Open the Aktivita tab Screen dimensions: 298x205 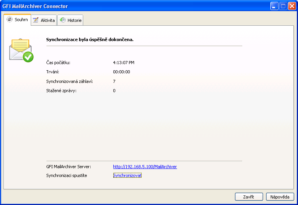point(44,20)
